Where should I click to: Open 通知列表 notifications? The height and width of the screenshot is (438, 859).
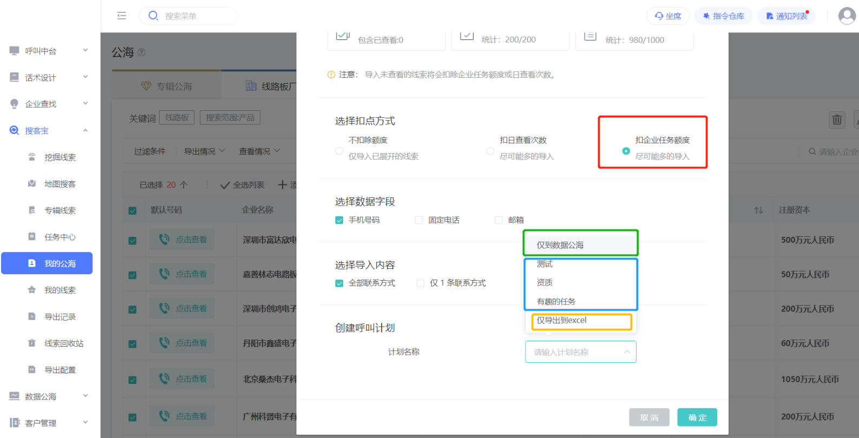(786, 16)
